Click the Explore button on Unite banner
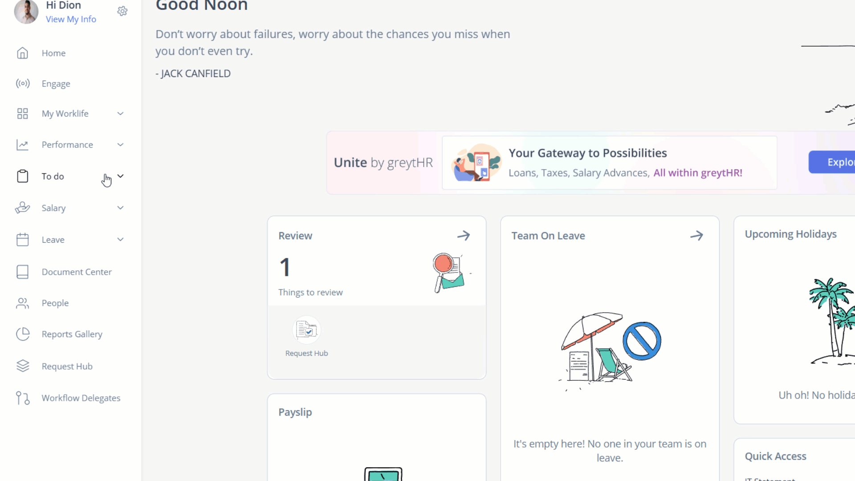 (x=832, y=162)
